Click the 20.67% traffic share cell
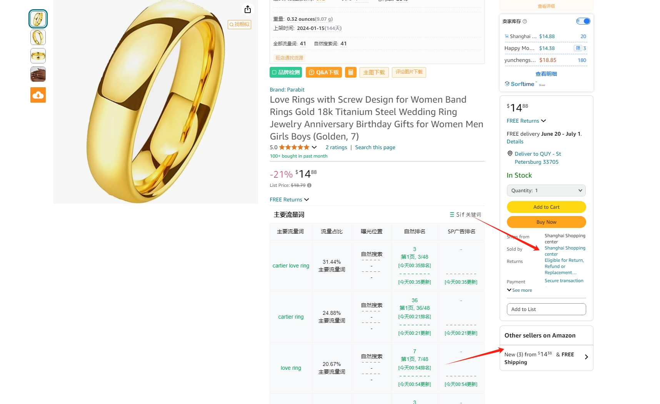Viewport: 660px width, 404px height. coord(332,368)
